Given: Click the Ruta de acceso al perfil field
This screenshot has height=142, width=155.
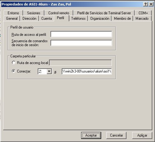Looking at the screenshot, I should pyautogui.click(x=81, y=34).
